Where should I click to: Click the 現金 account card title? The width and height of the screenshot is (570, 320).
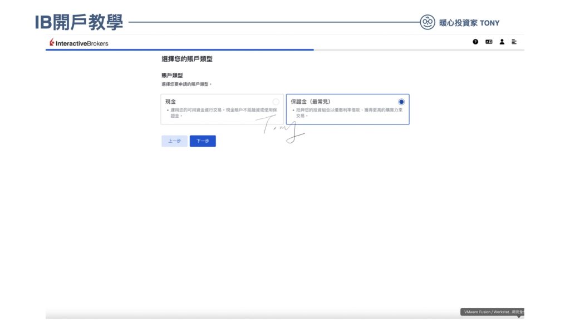[x=170, y=102]
